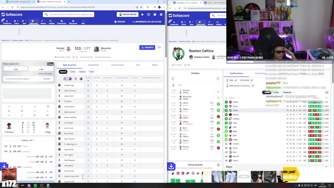
Task: Click Forma reciente info icon
Action: pyautogui.click(x=218, y=165)
